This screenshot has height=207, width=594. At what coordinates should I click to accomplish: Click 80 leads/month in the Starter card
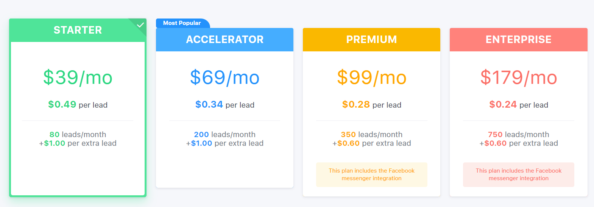pos(78,134)
